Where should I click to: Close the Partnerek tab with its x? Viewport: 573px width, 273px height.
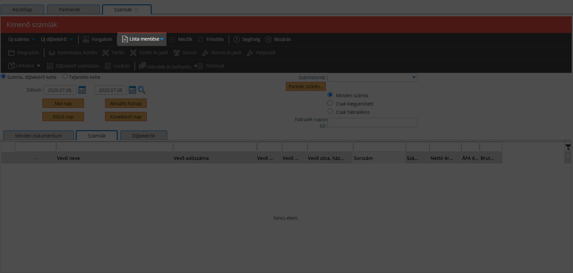click(x=85, y=10)
